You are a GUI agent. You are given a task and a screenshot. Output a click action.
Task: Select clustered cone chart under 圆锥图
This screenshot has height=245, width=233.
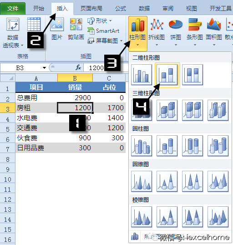pyautogui.click(x=142, y=181)
